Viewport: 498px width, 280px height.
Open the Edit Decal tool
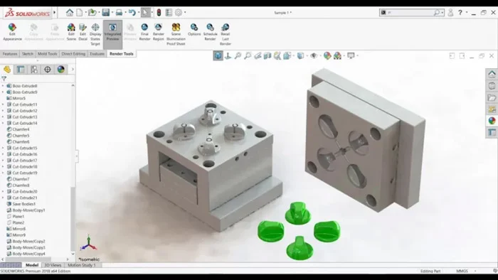[x=83, y=32]
